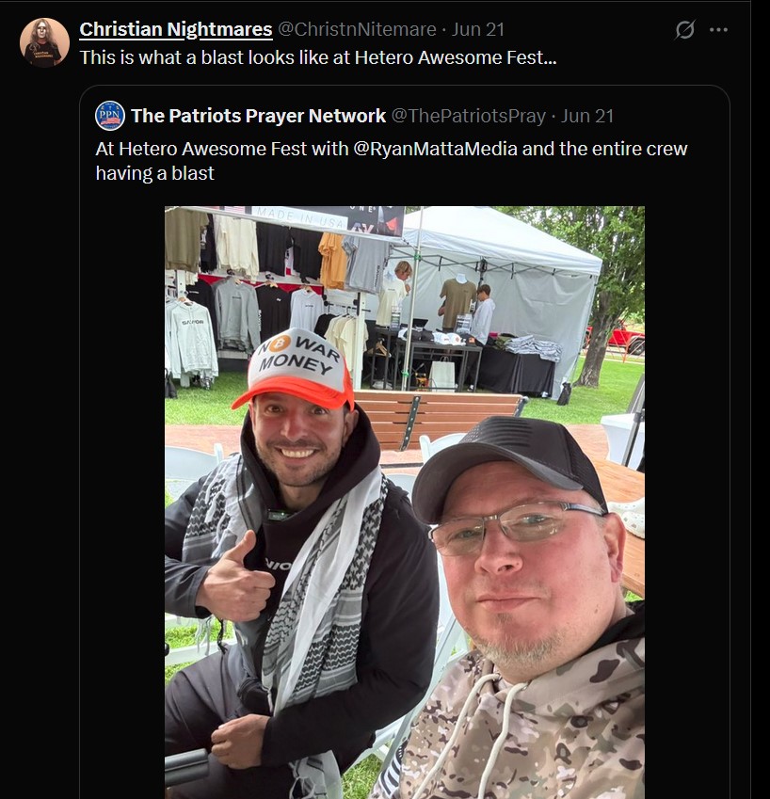Click the 'This is what a blast' post text

[x=318, y=57]
